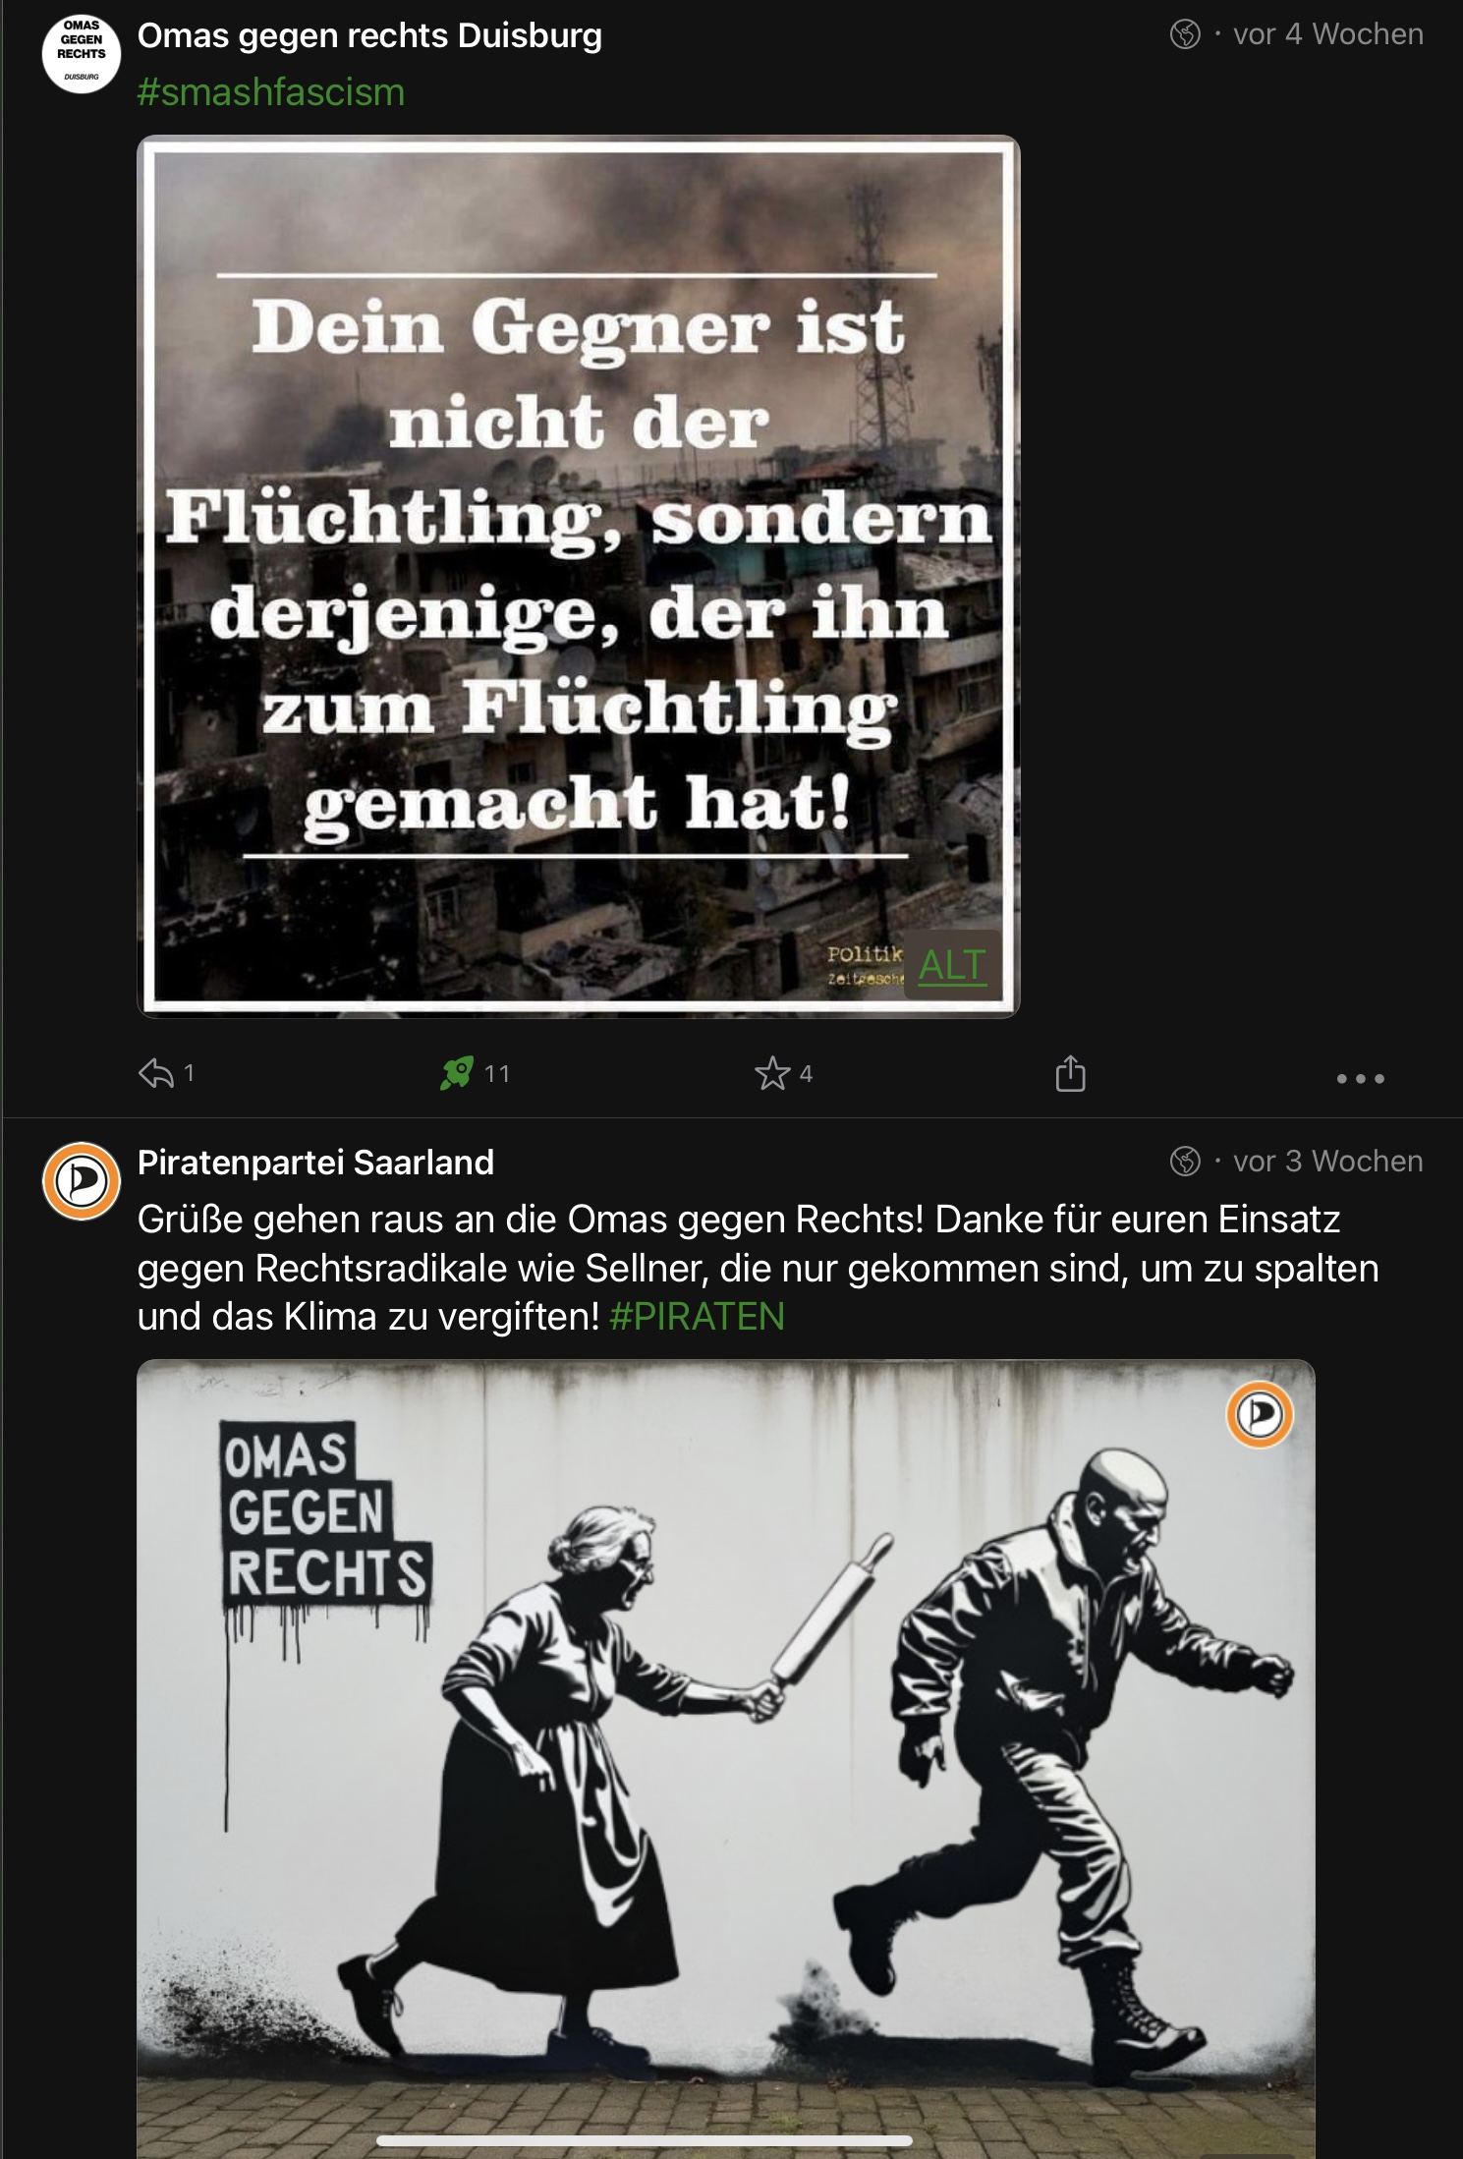Open the Omas gegen rechts Duisburg avatar
Viewport: 1463px width, 2159px height.
[82, 54]
